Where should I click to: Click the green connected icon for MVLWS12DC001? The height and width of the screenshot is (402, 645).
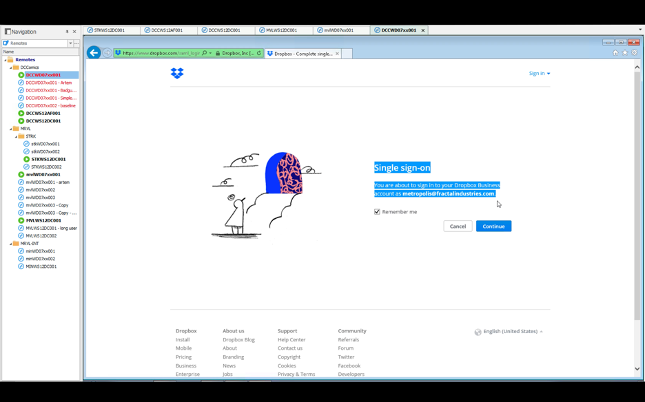click(21, 220)
